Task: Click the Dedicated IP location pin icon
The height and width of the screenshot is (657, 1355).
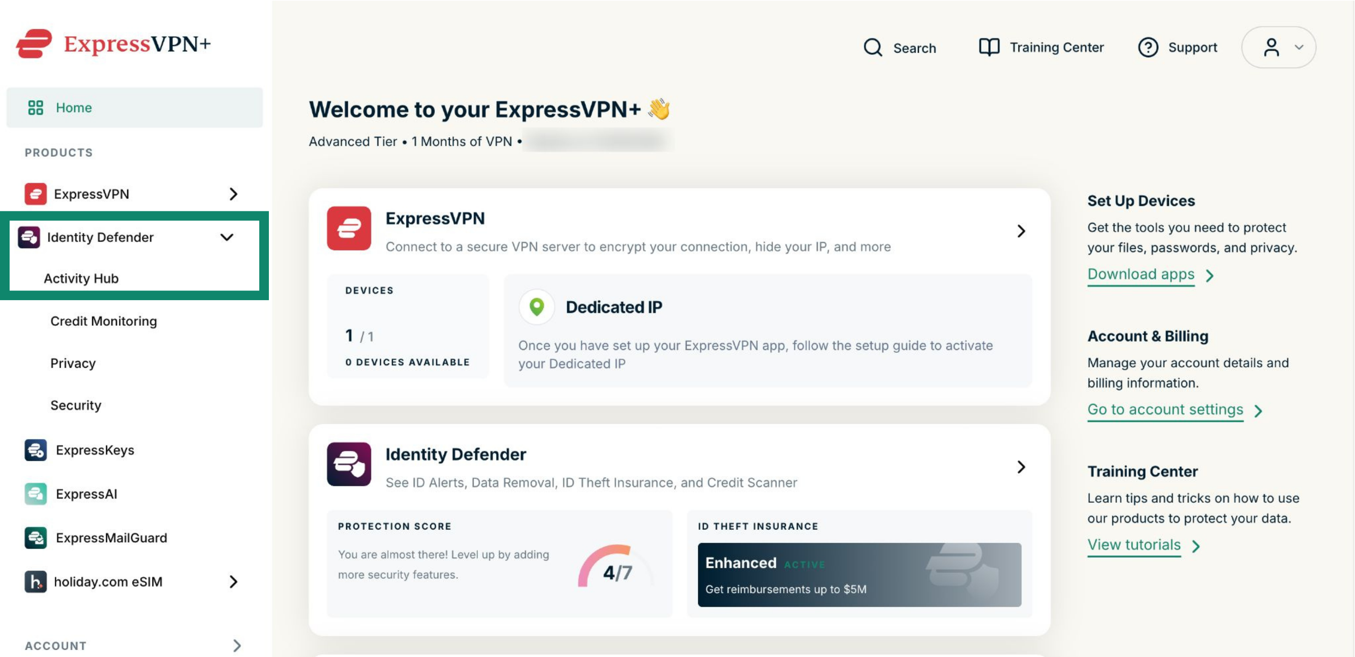Action: 536,307
